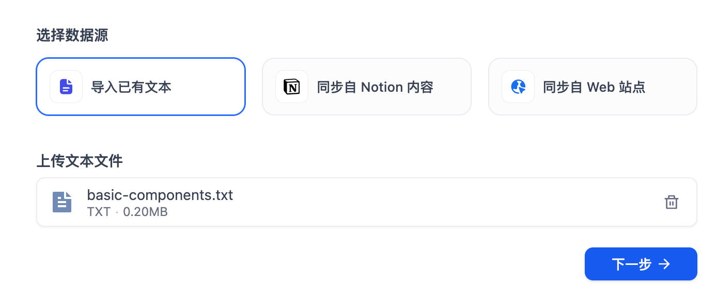Click the file icon beside basic-components.txt

(x=62, y=202)
